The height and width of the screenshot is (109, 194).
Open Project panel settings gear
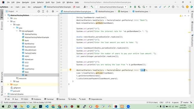point(53,12)
